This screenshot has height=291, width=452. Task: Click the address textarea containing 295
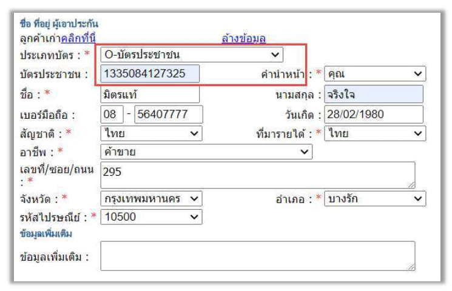(258, 175)
